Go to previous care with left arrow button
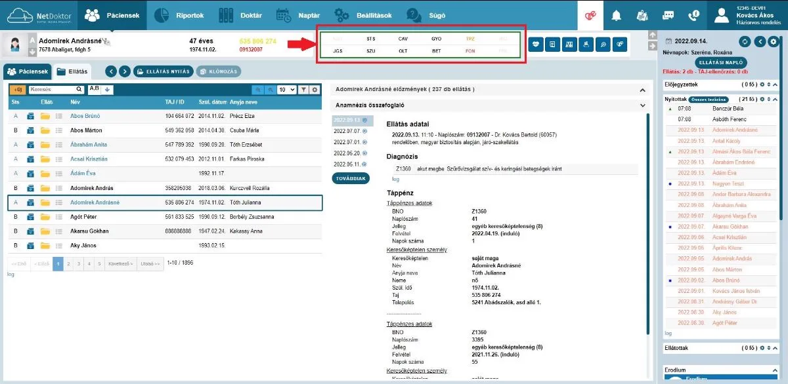 pos(110,71)
